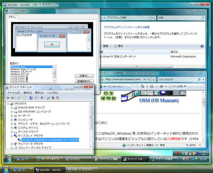
Task: Open 整理 dropdown in プログラムと機能 window
Action: [x=107, y=46]
